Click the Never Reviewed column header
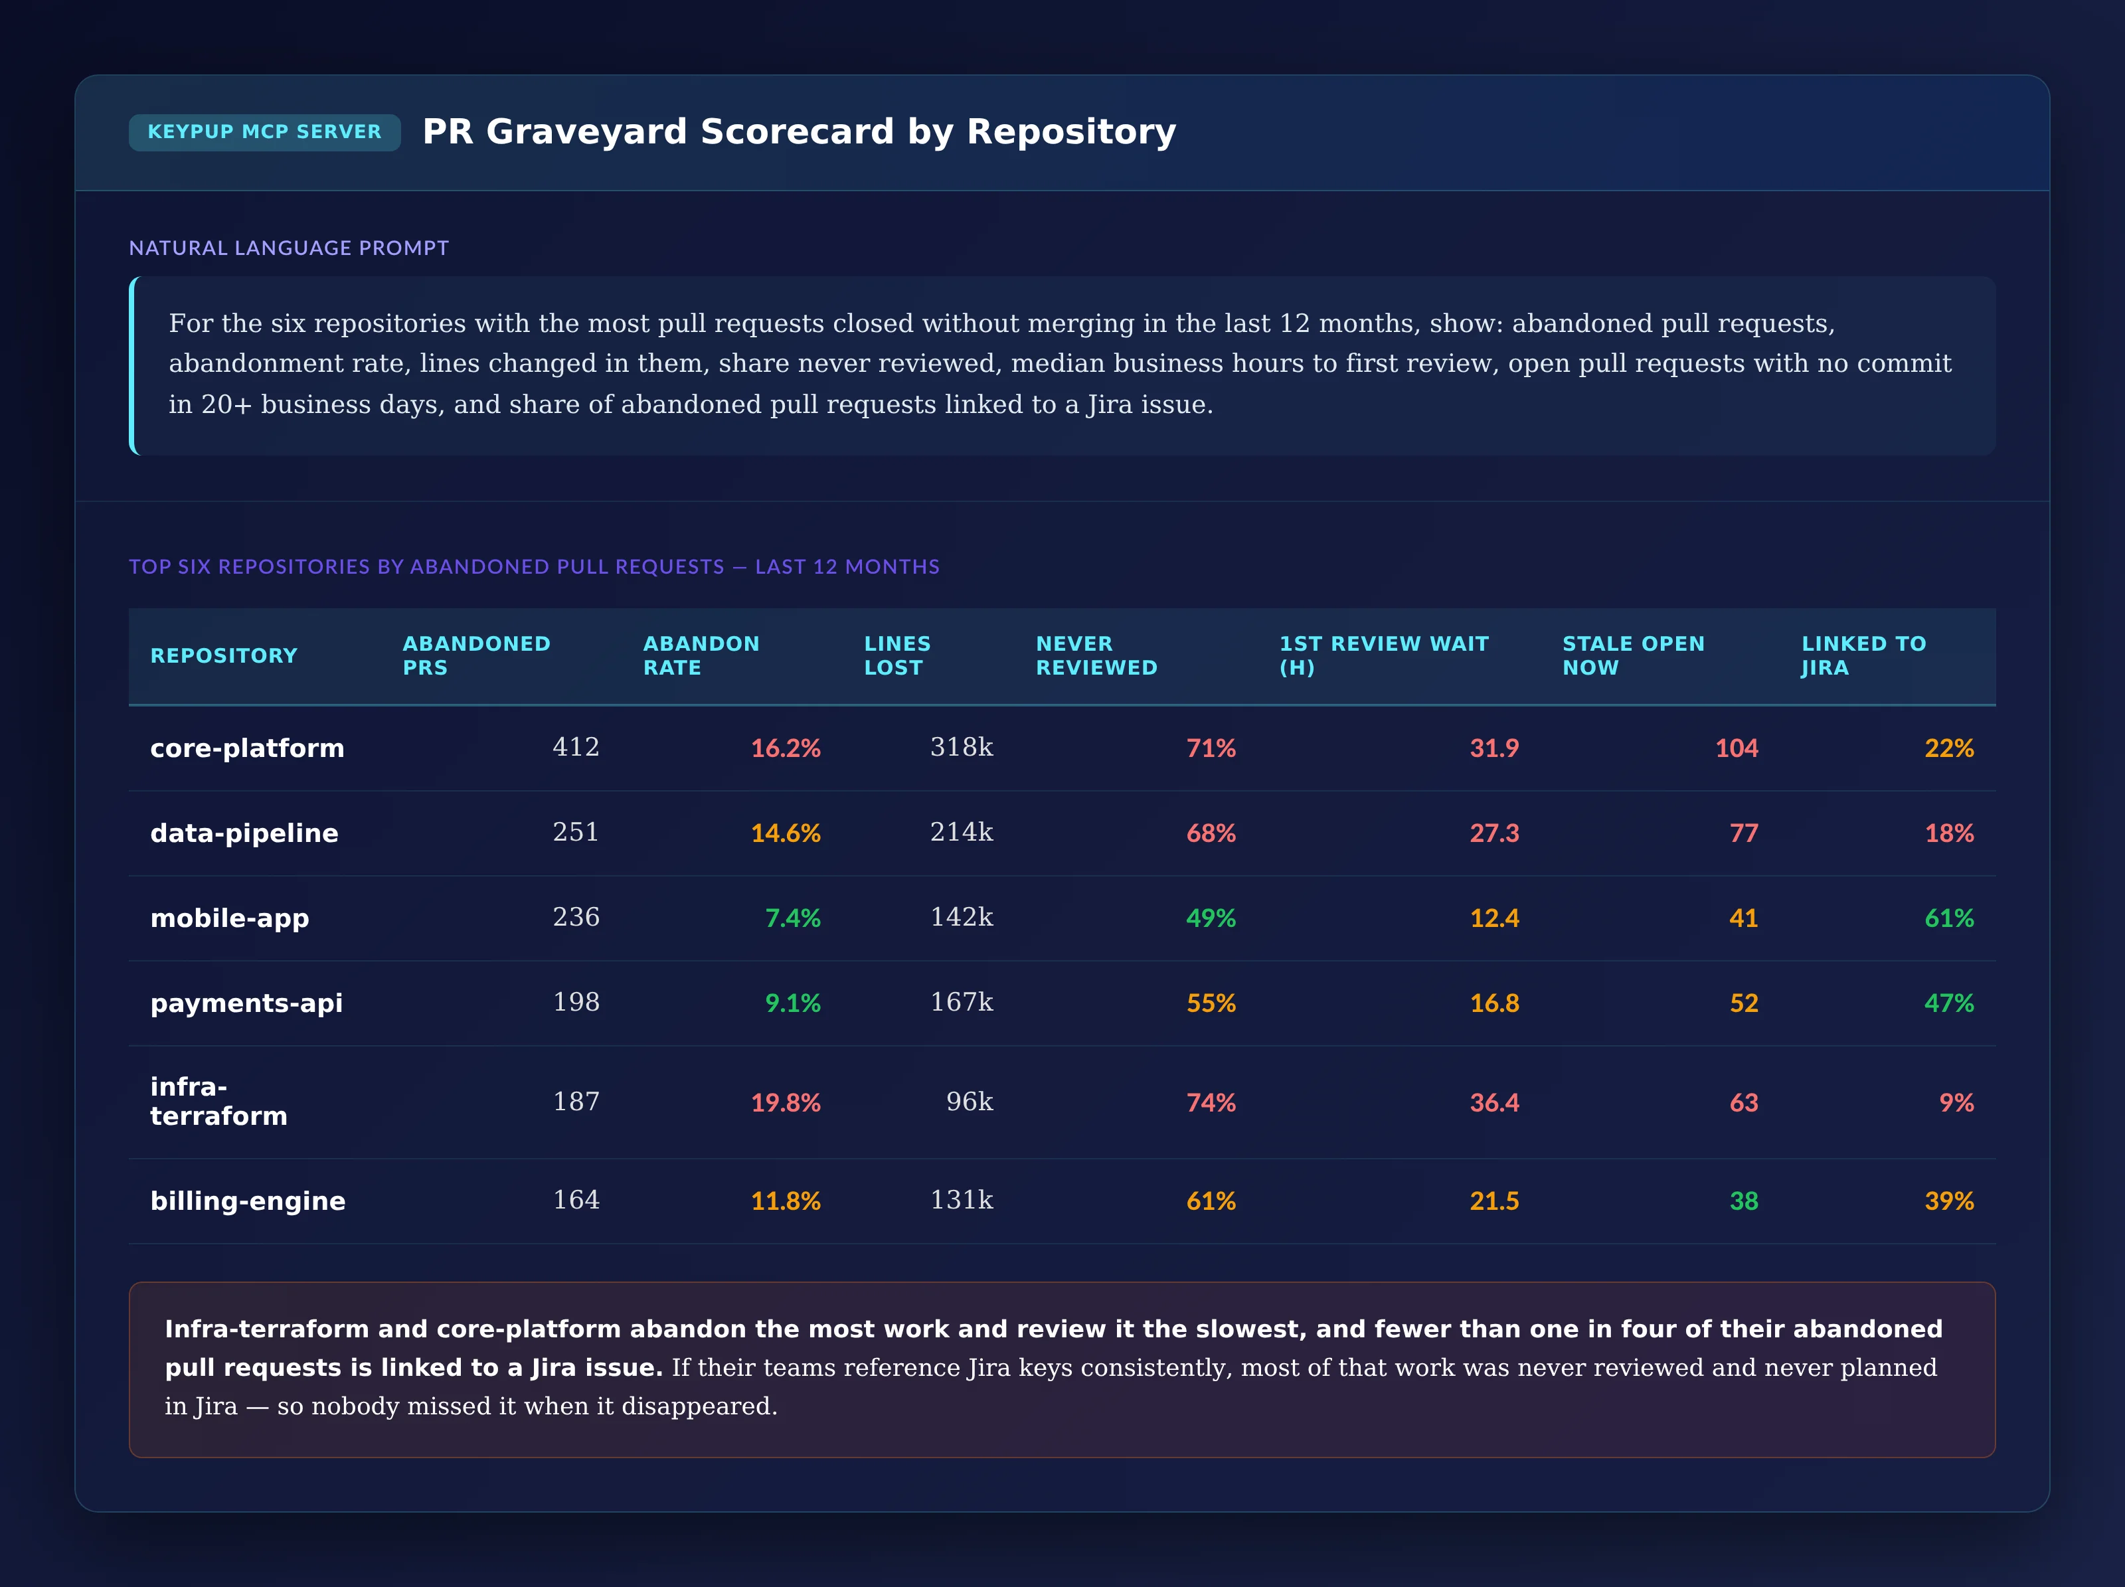2125x1587 pixels. tap(1096, 656)
